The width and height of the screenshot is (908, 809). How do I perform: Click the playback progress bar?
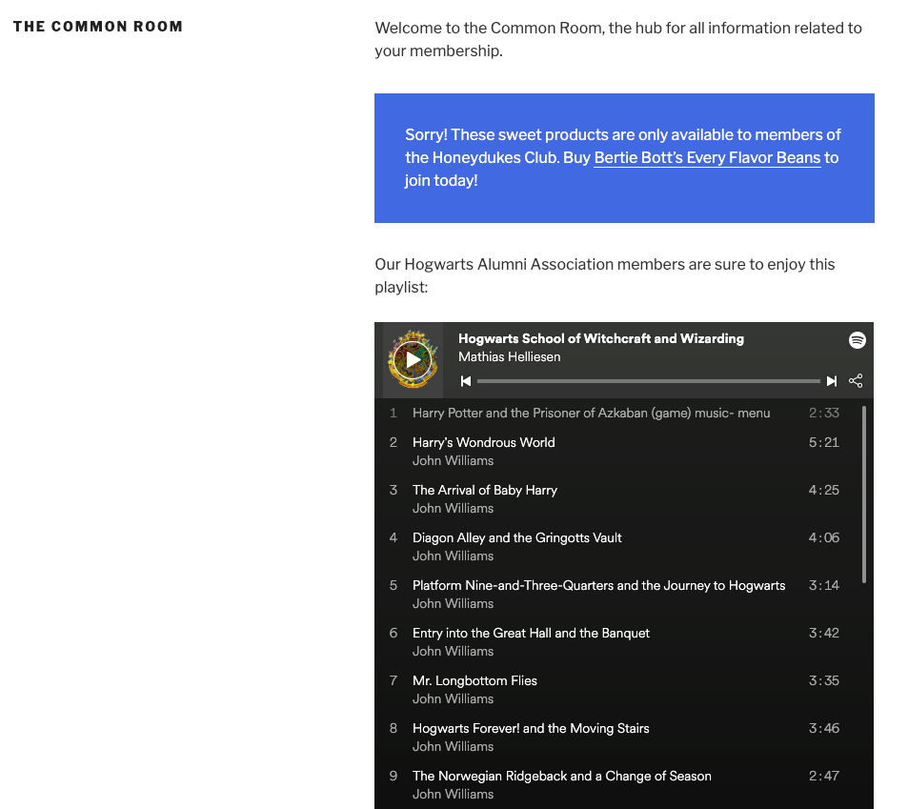[x=649, y=381]
